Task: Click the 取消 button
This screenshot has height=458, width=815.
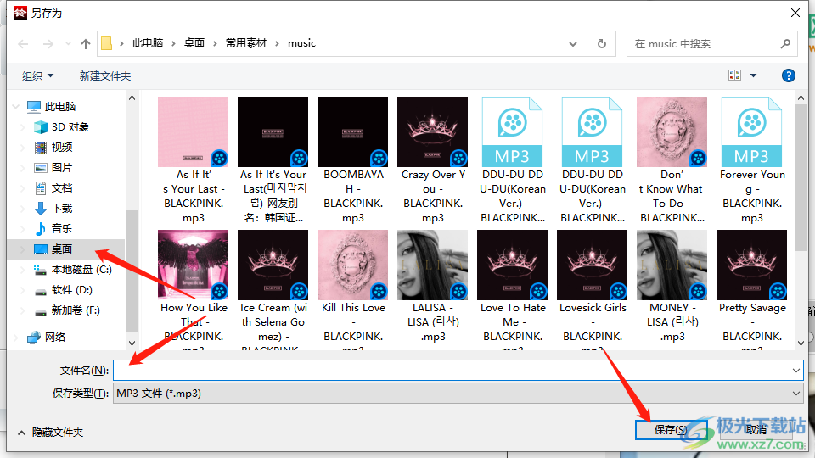Action: point(756,429)
